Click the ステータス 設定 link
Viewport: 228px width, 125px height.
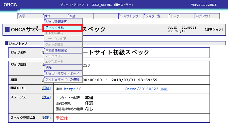[46, 97]
